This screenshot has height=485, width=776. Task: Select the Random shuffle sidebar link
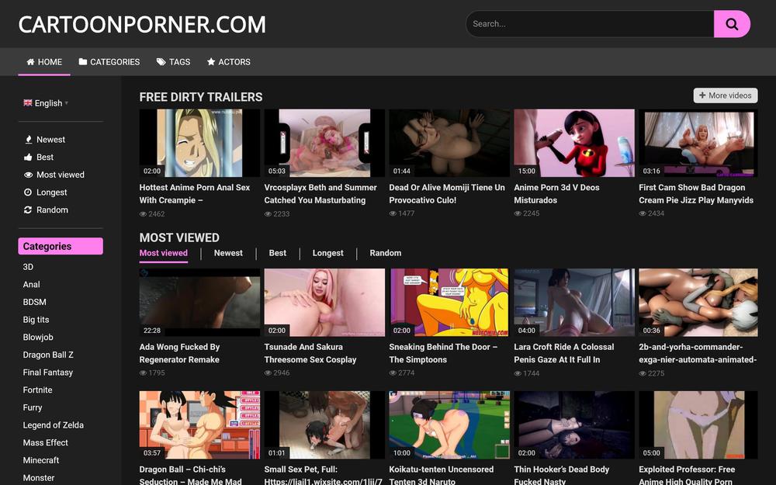[x=46, y=210]
